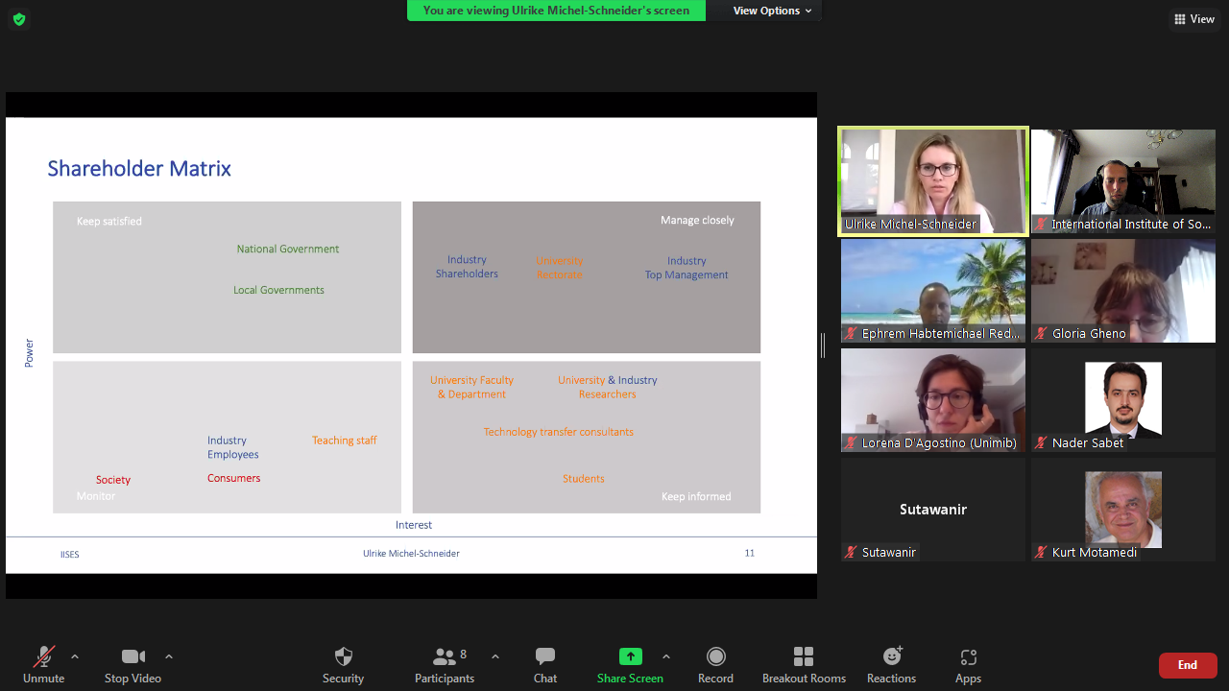Click 'University Faculty & Department' text
The image size is (1229, 691).
(x=471, y=387)
